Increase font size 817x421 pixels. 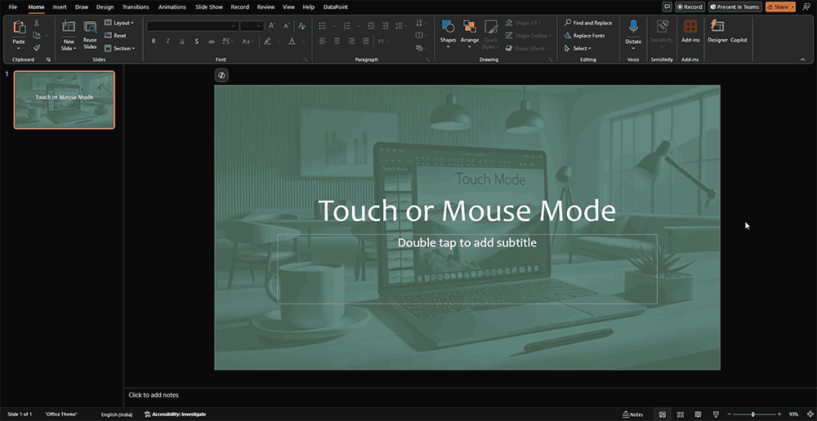[x=272, y=25]
